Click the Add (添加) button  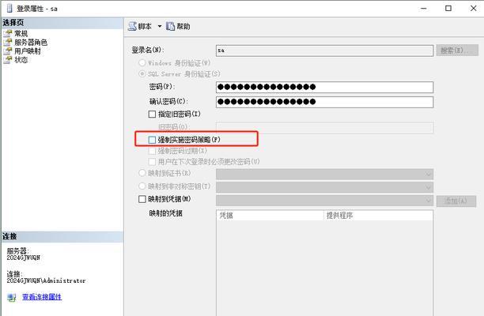(456, 201)
